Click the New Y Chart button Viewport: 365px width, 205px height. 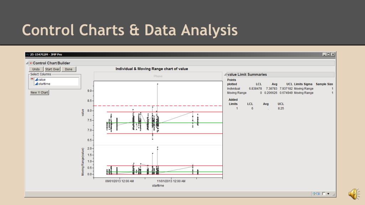(39, 93)
